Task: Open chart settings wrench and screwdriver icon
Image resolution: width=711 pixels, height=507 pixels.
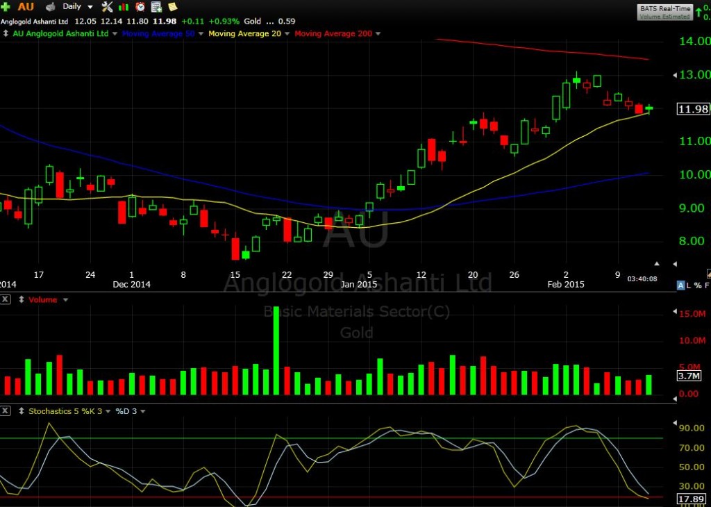Action: coord(107,7)
